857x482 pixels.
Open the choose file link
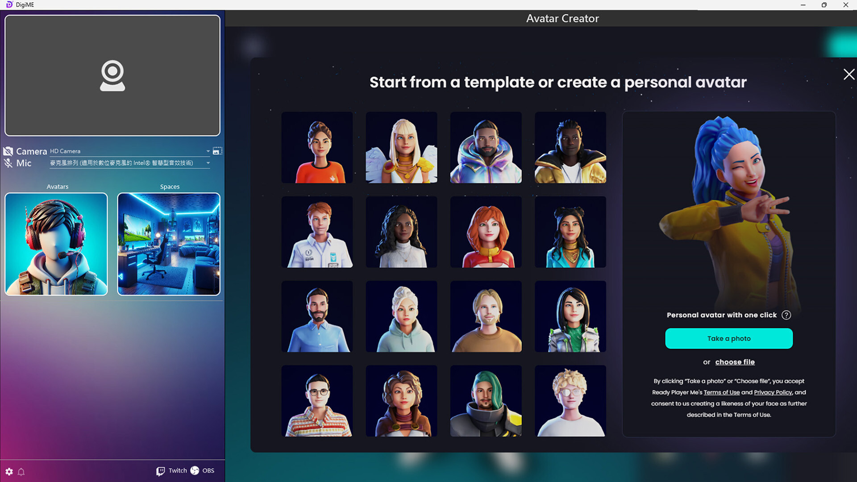pyautogui.click(x=735, y=361)
